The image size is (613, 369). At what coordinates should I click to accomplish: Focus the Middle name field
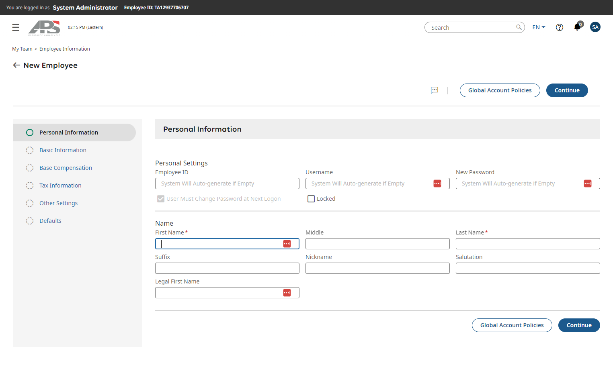pyautogui.click(x=377, y=244)
